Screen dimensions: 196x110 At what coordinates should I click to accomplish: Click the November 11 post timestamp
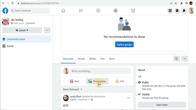click(x=84, y=100)
